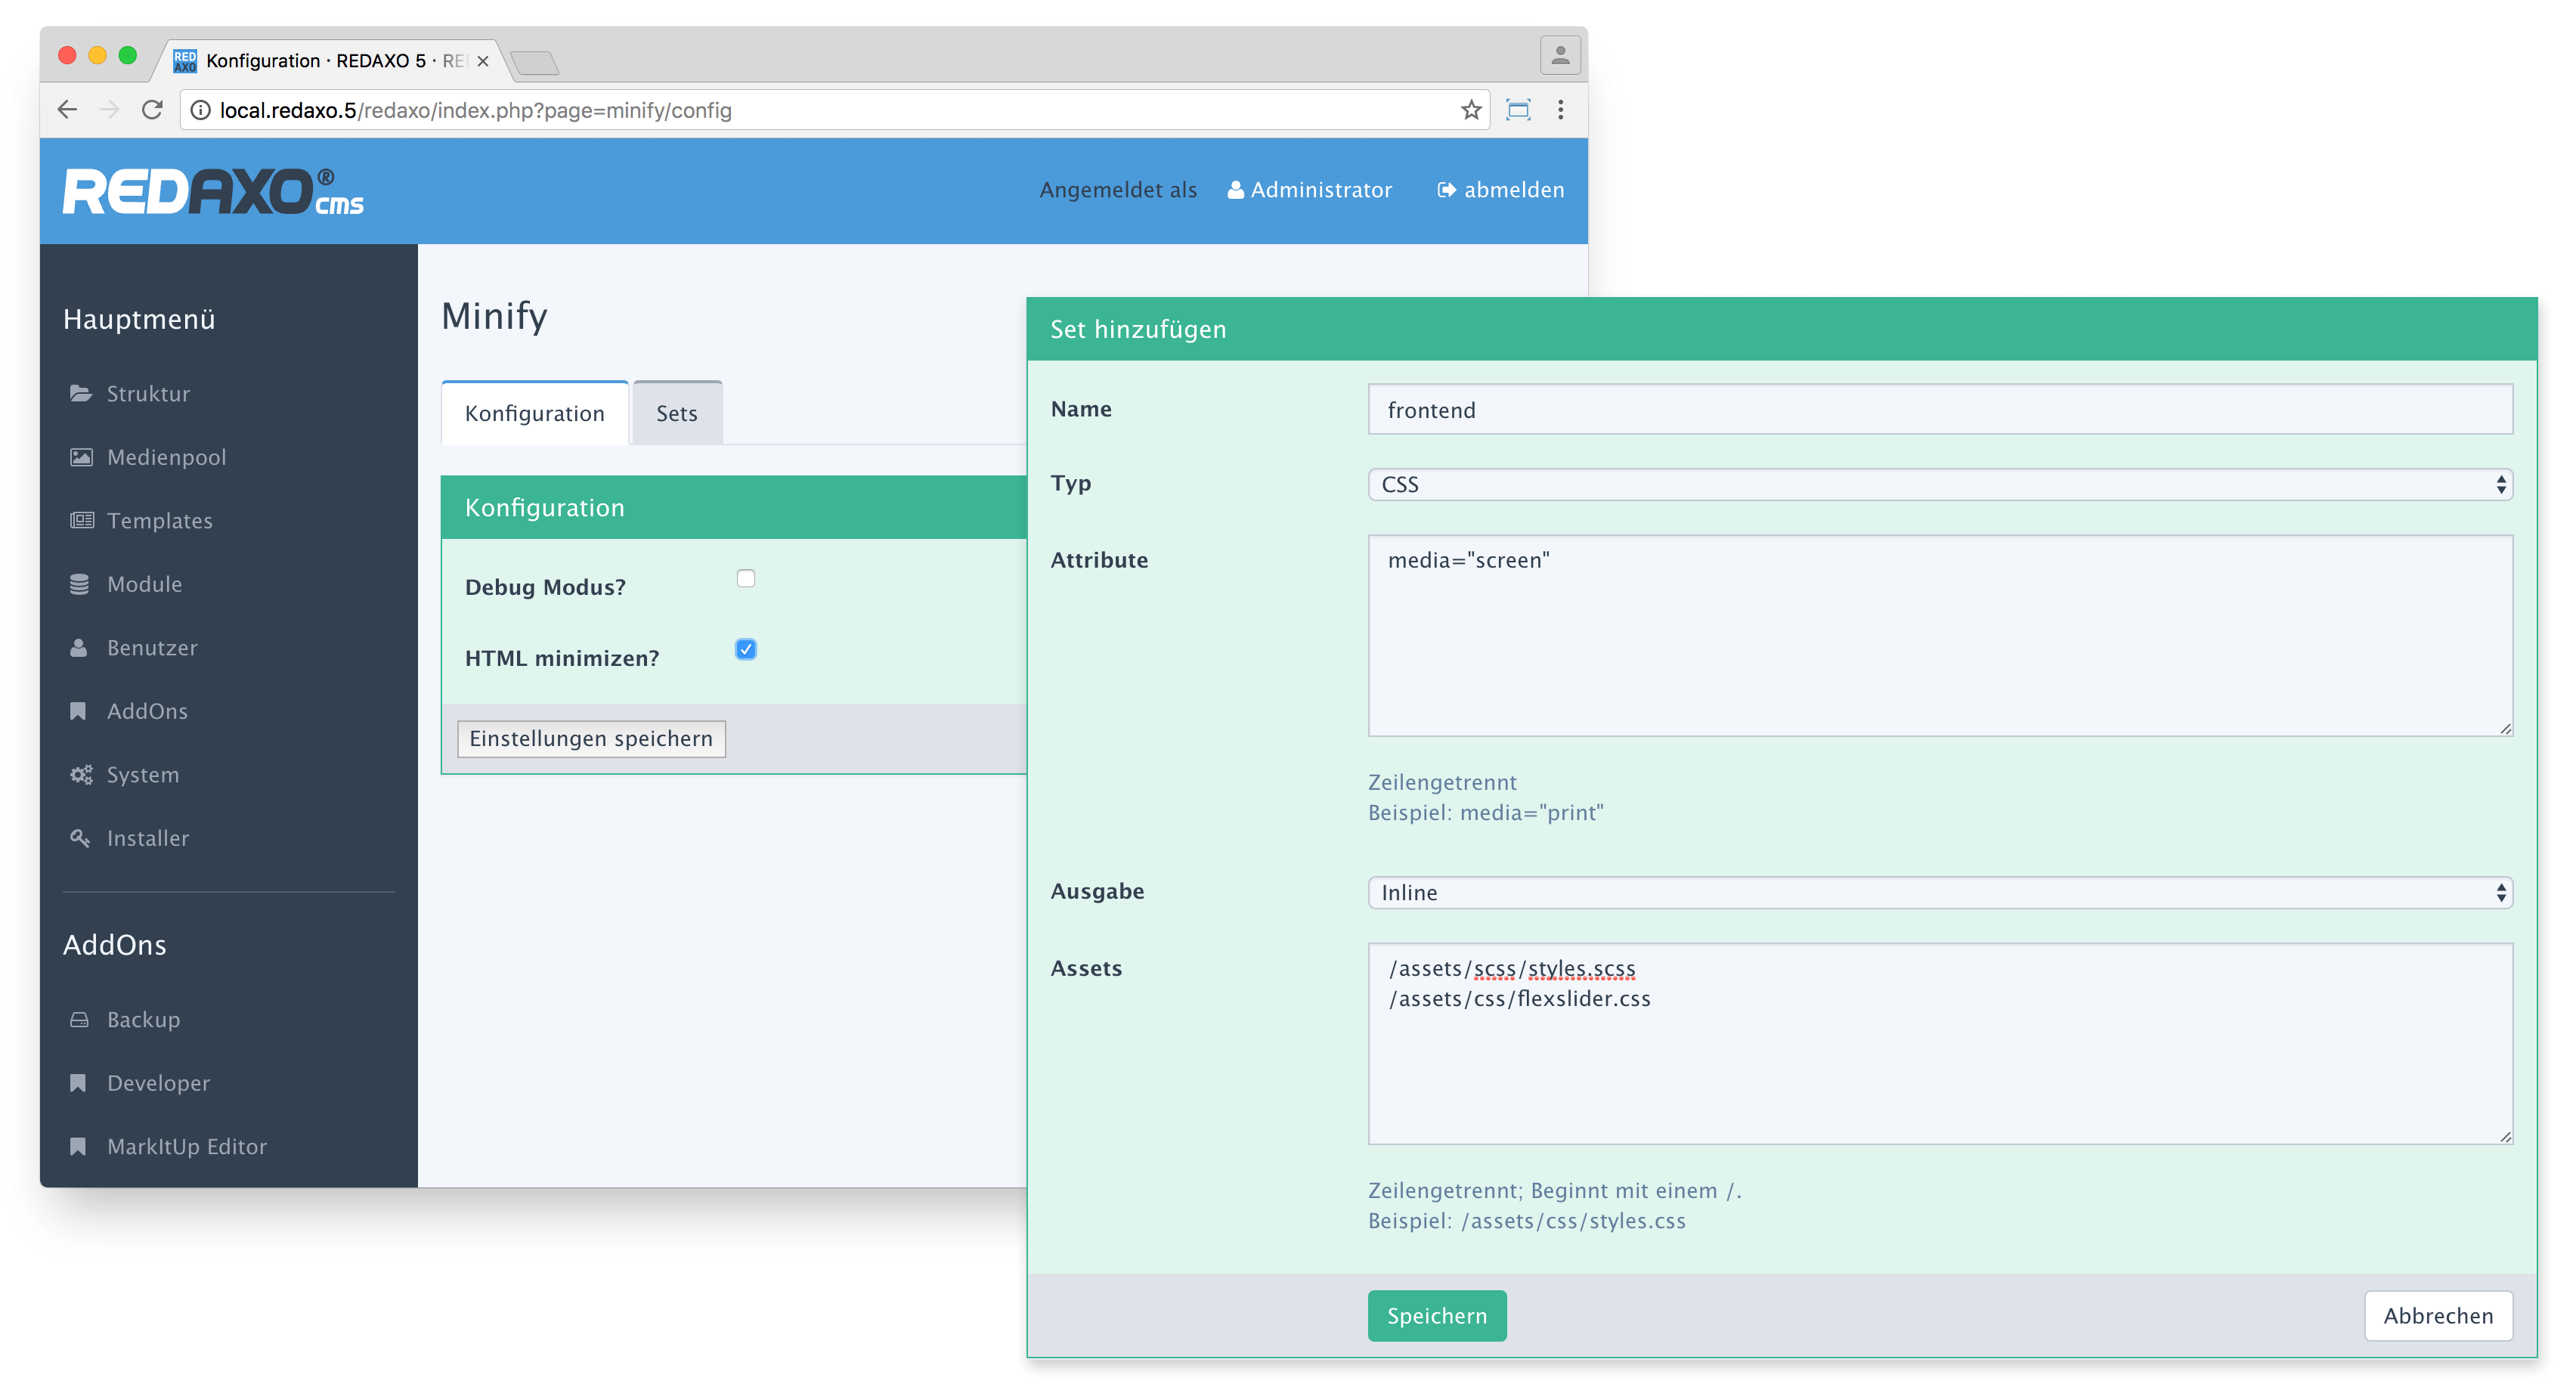Click the Struktur folder icon in sidebar
This screenshot has width=2576, height=1387.
pyautogui.click(x=80, y=394)
